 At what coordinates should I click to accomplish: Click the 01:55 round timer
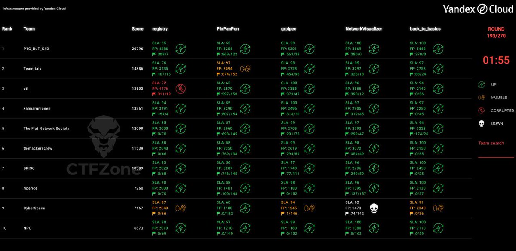(x=496, y=61)
